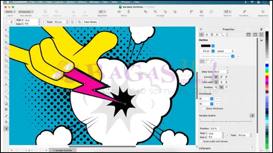
Task: Enable Scale width with Stroke checkbox
Action: coord(201,142)
